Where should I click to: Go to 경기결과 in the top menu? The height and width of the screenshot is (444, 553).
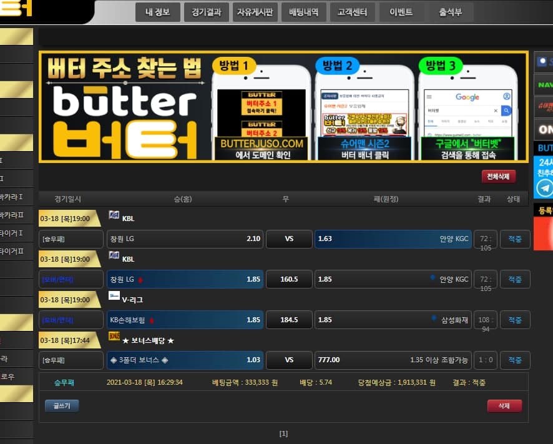[207, 12]
